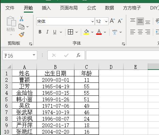
Task: Expand borders dropdown arrow
Action: [x=76, y=32]
